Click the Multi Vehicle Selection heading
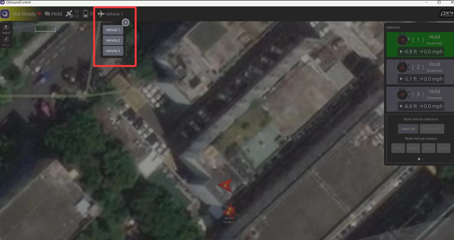454x240 pixels. click(421, 119)
